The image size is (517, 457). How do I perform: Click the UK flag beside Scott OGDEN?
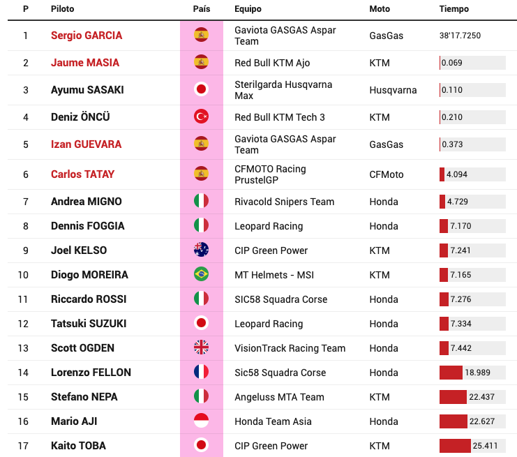[201, 347]
